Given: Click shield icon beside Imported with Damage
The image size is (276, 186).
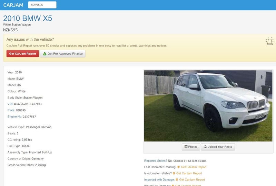Looking at the screenshot, I should tap(177, 180).
